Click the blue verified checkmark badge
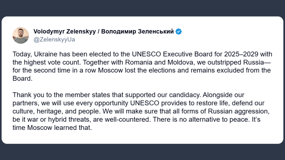This screenshot has height=160, width=285. 179,31
